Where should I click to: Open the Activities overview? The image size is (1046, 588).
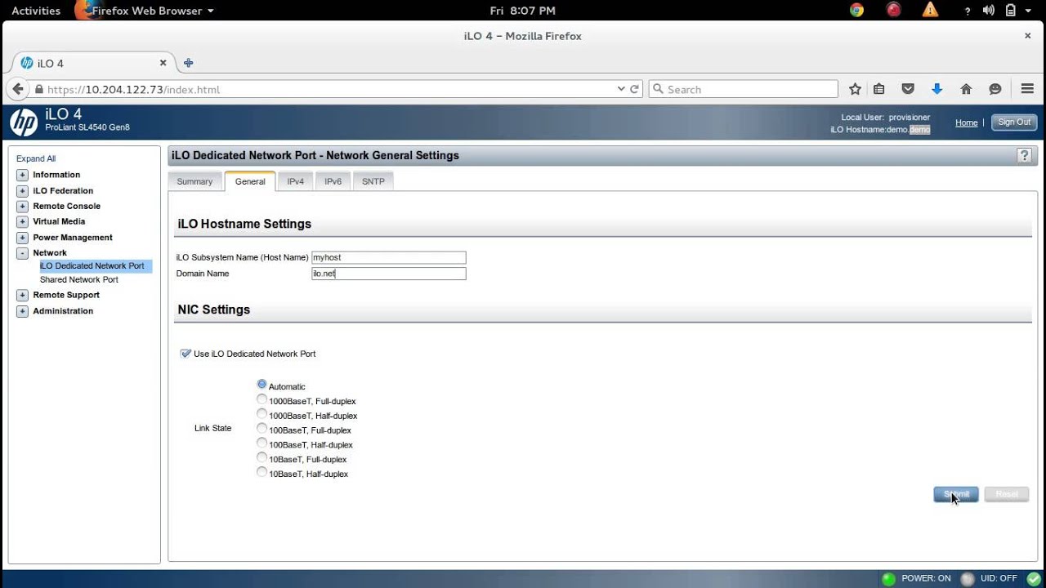36,11
